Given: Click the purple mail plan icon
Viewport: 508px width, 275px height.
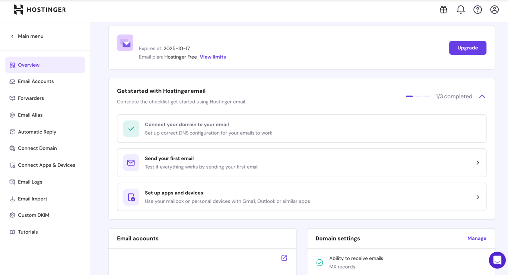Looking at the screenshot, I should [x=125, y=43].
